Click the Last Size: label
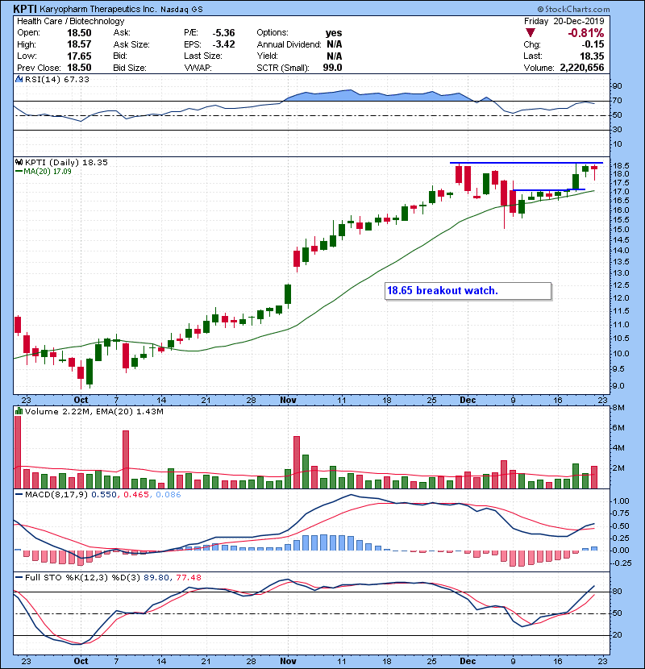 click(202, 56)
